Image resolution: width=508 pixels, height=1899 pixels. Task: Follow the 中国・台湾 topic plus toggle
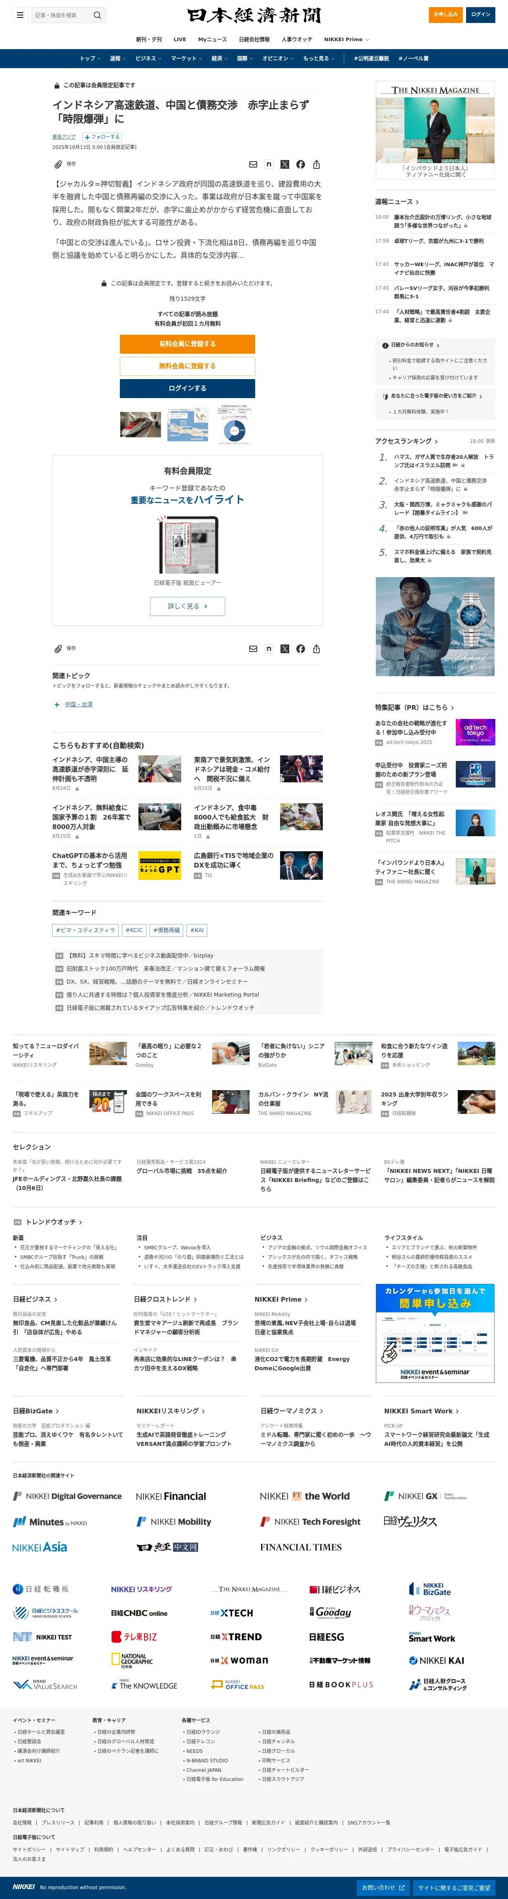(x=57, y=705)
